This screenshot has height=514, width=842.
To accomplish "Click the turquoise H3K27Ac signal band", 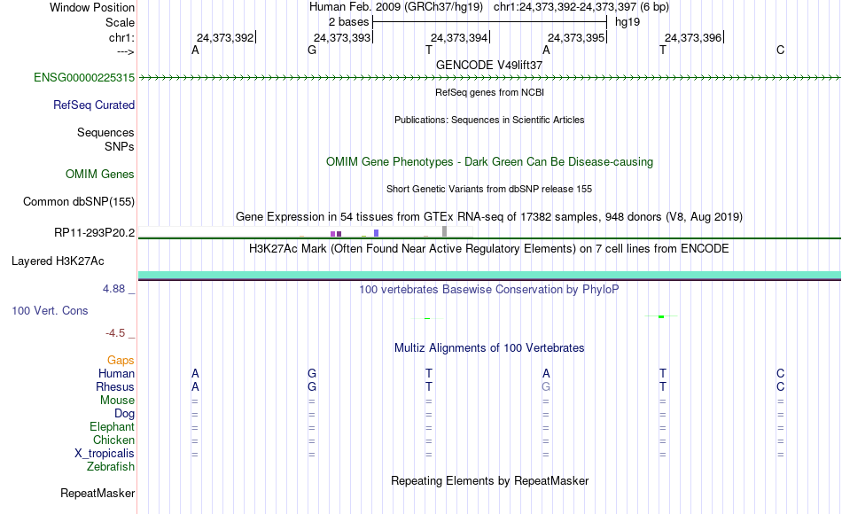I will point(489,275).
